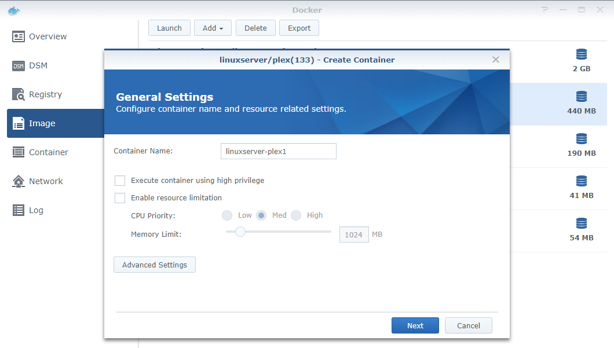
Task: Click the database icon above 2 GB
Action: click(582, 54)
